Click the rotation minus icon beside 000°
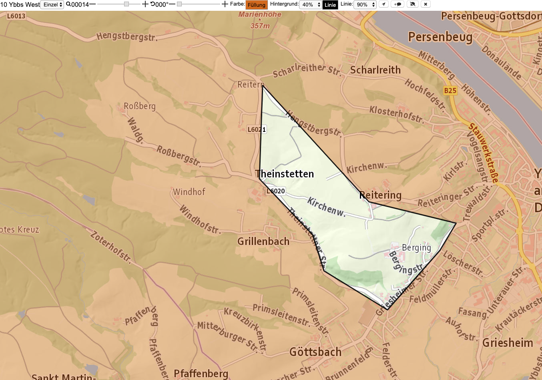542x380 pixels. point(173,4)
